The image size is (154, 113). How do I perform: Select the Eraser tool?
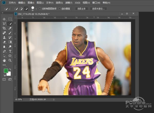point(4,42)
